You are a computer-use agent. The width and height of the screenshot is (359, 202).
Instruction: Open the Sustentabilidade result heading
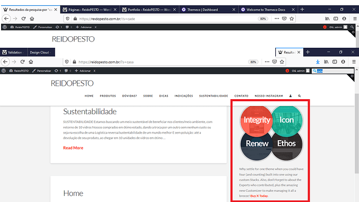(x=89, y=111)
